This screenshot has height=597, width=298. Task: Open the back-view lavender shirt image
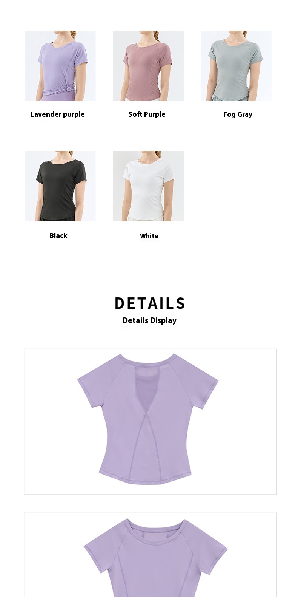pos(150,422)
